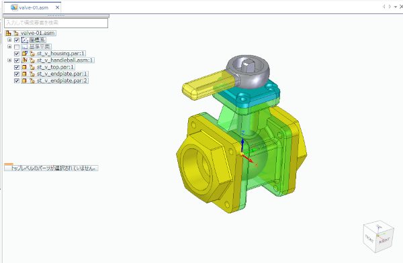
Task: Click the st_v_top.par:1 part icon
Action: [24, 67]
